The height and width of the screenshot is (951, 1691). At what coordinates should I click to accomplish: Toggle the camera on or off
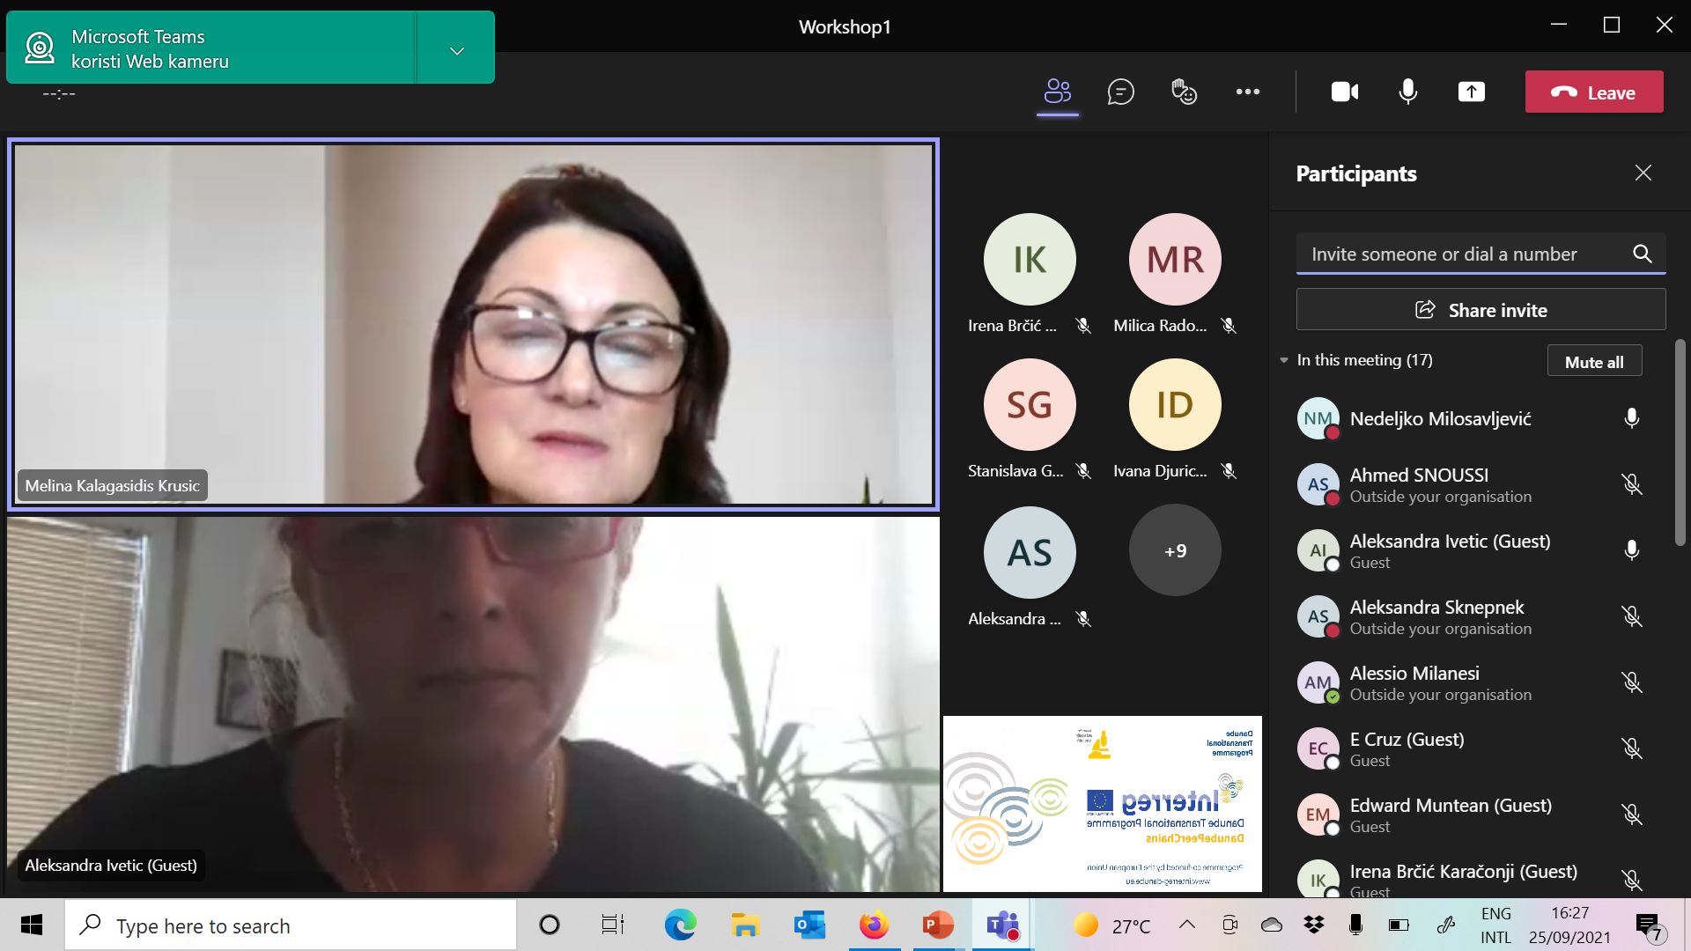coord(1344,92)
